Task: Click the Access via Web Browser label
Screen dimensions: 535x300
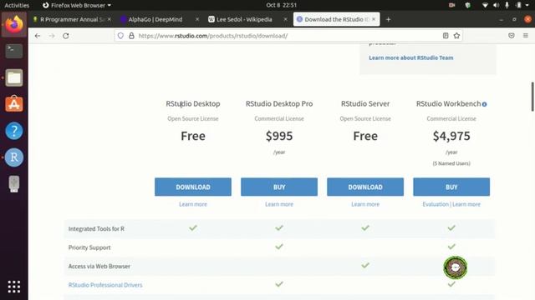Action: click(x=99, y=267)
